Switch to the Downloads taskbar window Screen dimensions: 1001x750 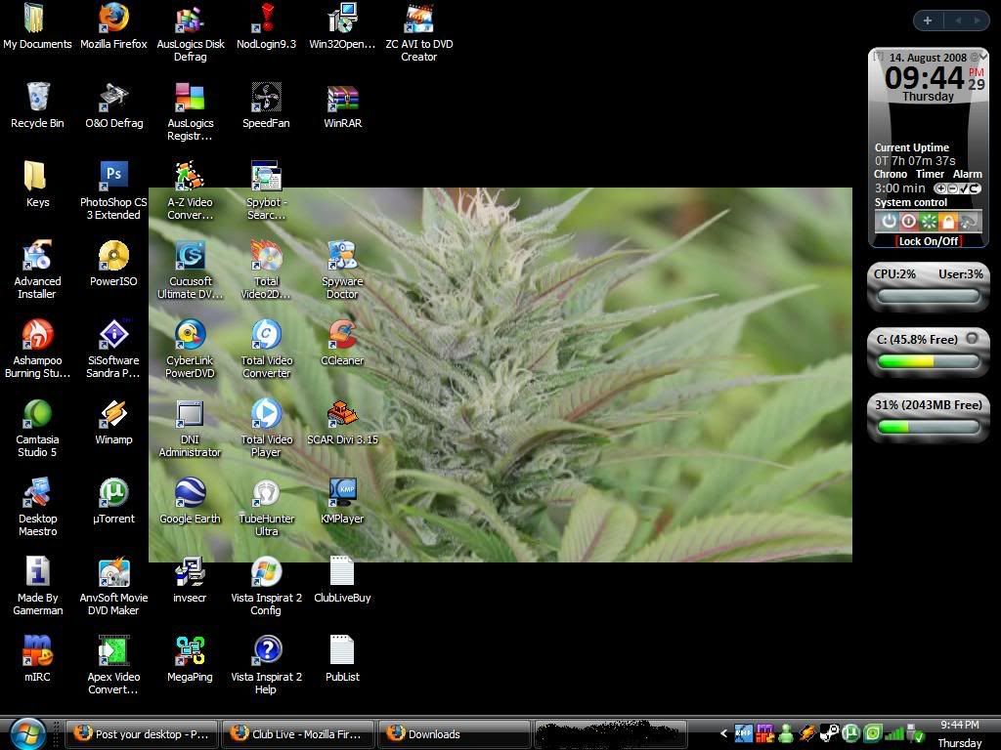pos(455,734)
